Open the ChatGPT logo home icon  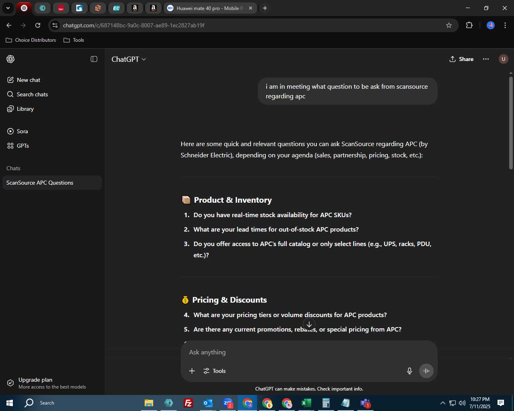point(11,59)
